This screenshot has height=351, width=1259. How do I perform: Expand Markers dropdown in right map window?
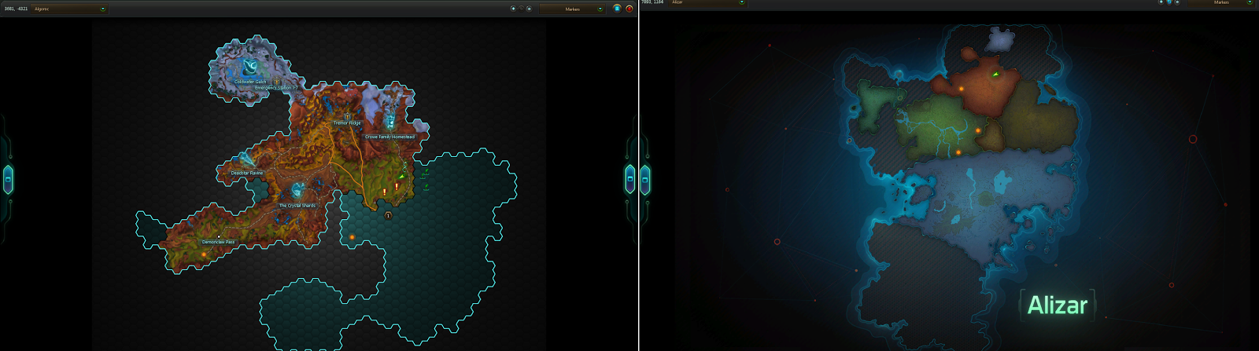(x=1221, y=2)
